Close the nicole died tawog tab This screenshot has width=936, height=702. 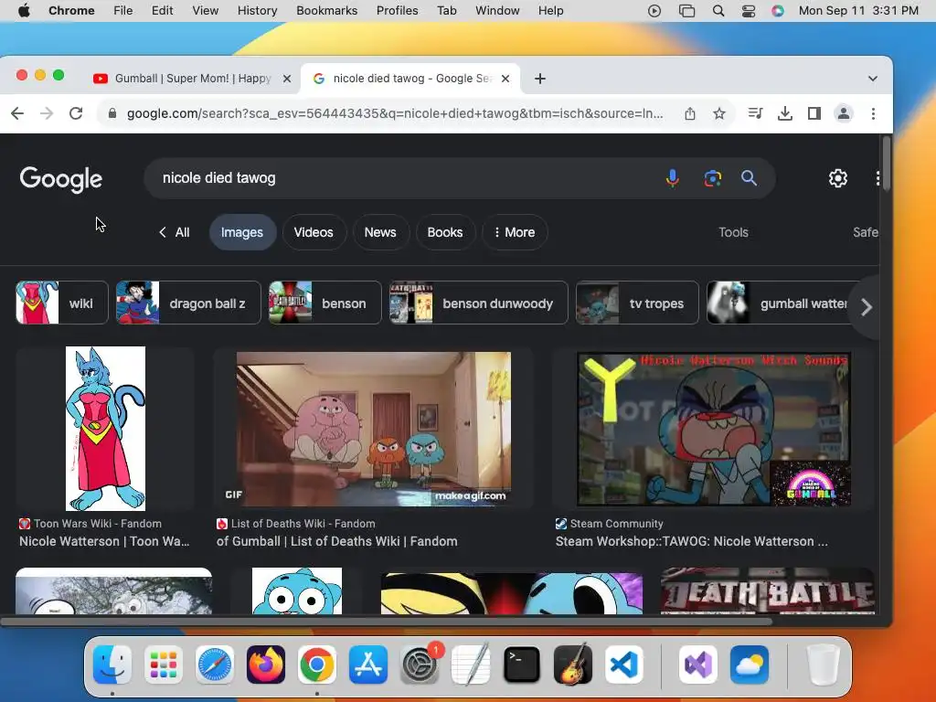[x=505, y=79]
